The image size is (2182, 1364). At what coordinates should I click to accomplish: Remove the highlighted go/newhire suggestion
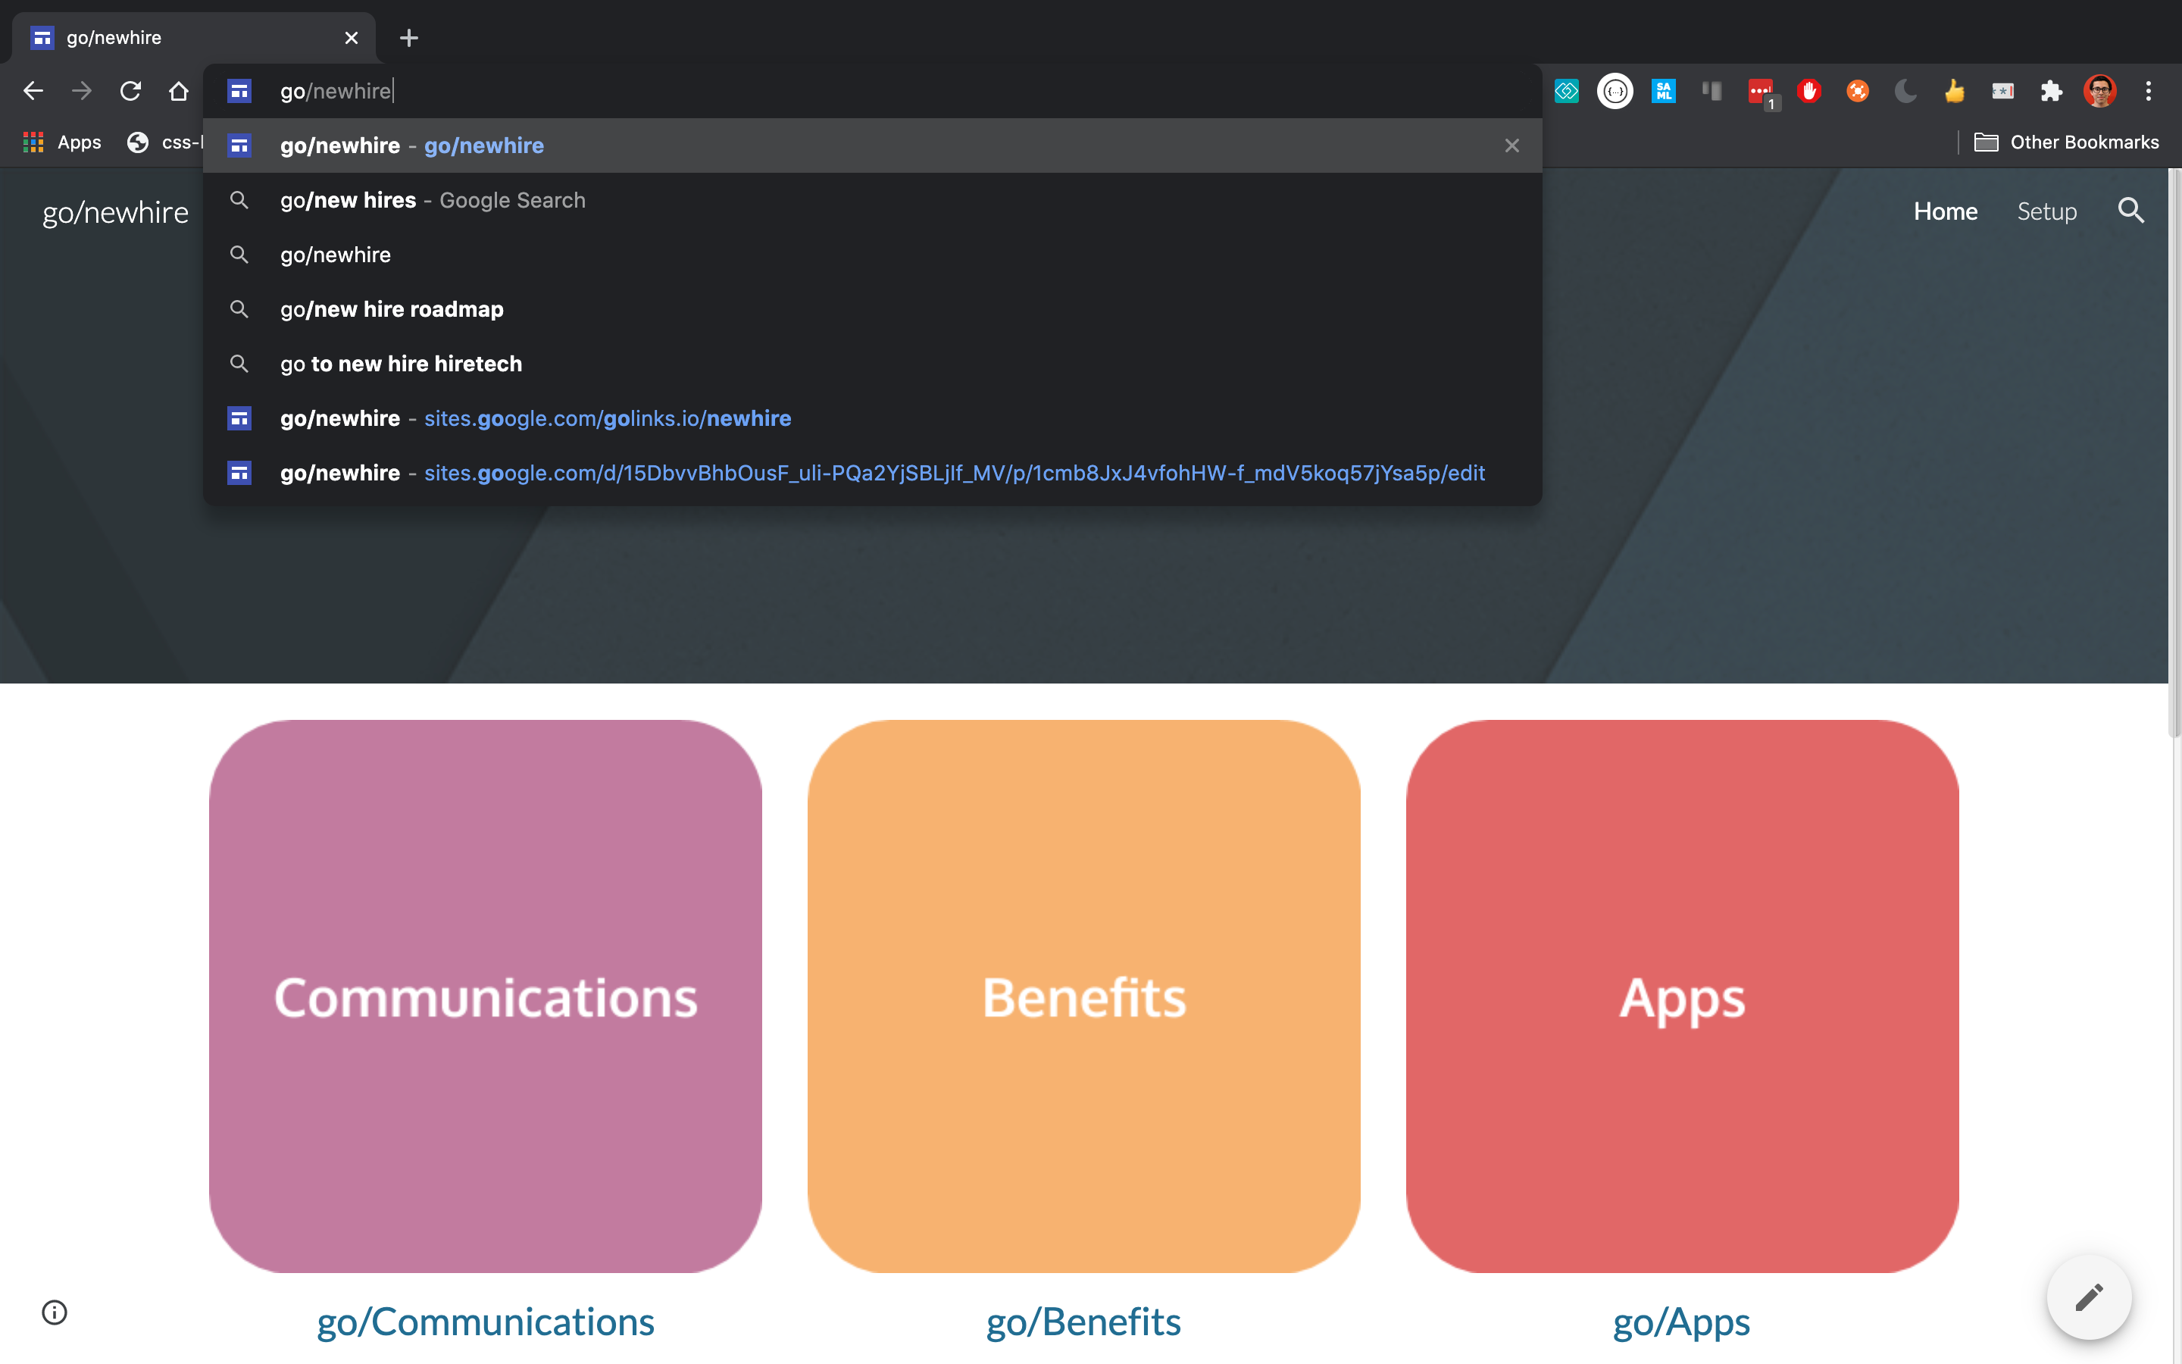1512,145
